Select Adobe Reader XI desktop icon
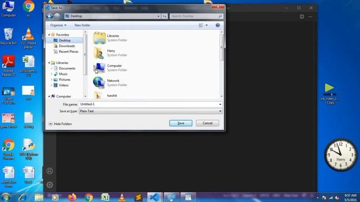The image size is (360, 202). [8, 66]
